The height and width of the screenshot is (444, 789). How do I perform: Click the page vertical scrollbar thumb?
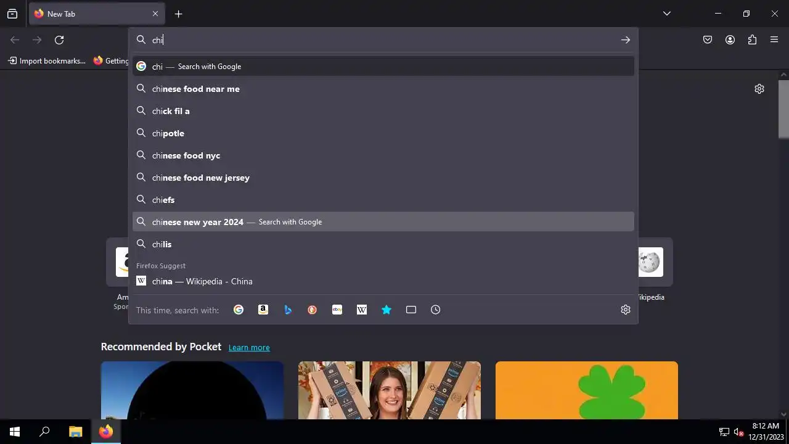(783, 109)
